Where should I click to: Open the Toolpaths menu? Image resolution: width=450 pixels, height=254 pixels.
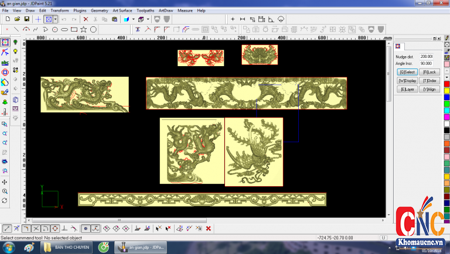click(x=146, y=11)
